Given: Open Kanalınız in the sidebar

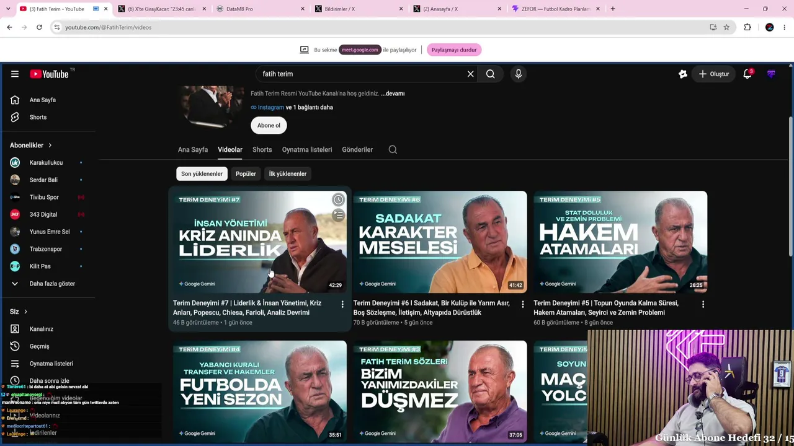Looking at the screenshot, I should [x=41, y=329].
